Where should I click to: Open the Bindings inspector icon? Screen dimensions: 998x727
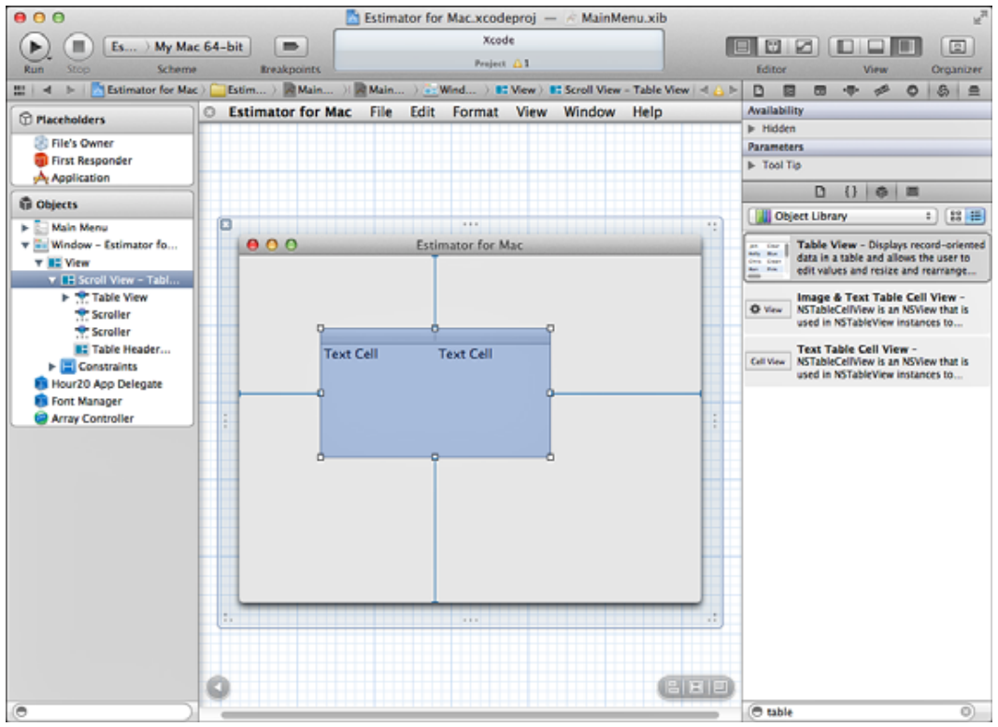coord(943,91)
